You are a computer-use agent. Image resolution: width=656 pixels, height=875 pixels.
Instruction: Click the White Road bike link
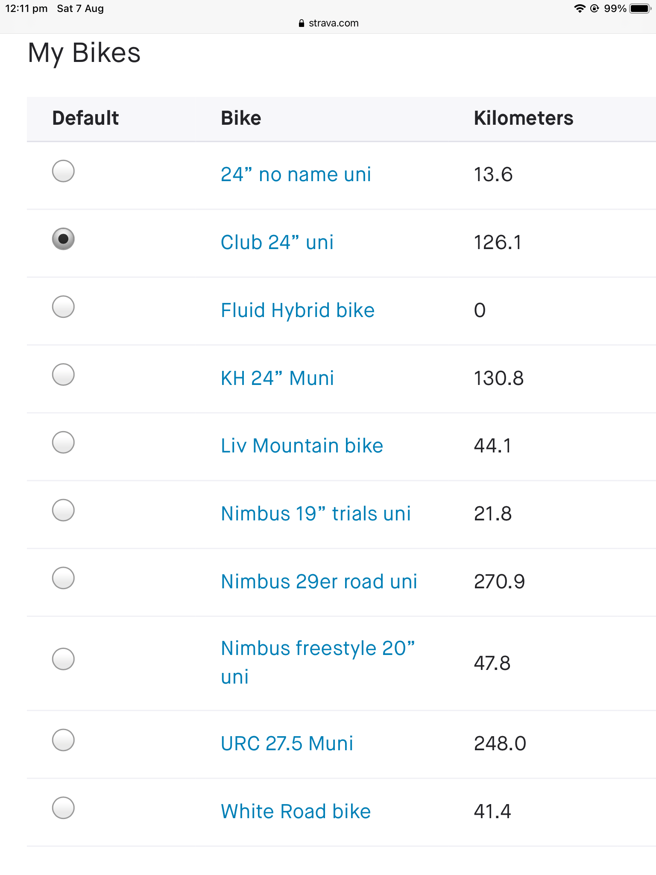click(x=296, y=811)
